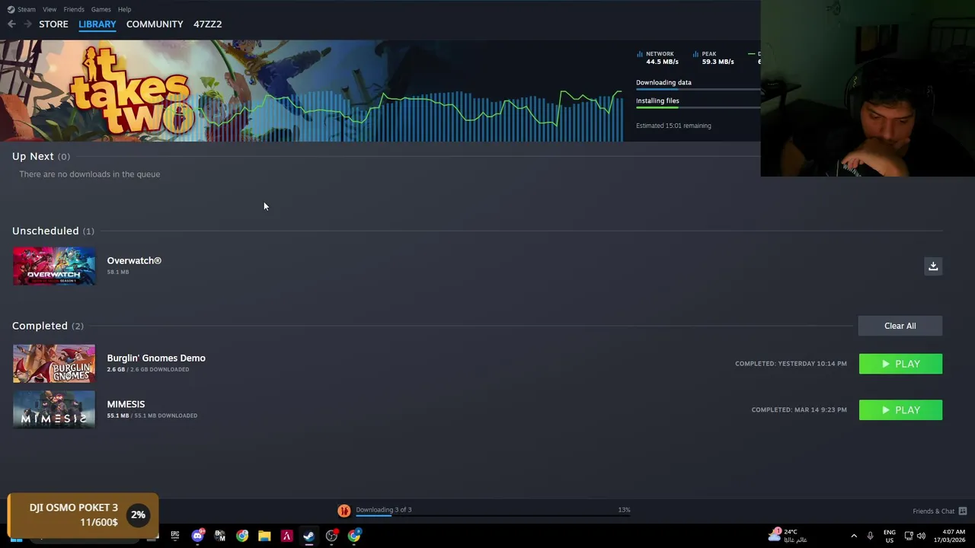
Task: Click 'COMPLETED: MAR 14 9:23 PM' text
Action: point(799,410)
